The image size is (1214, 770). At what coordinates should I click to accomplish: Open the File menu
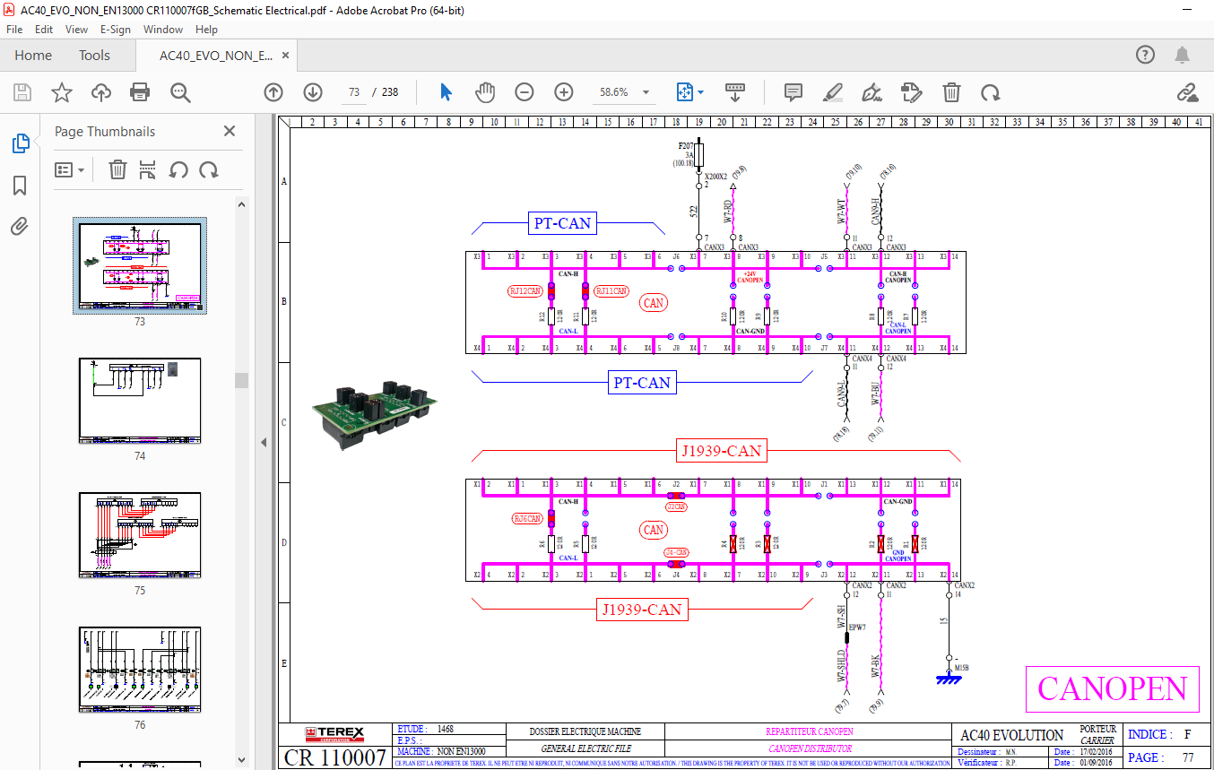point(14,30)
